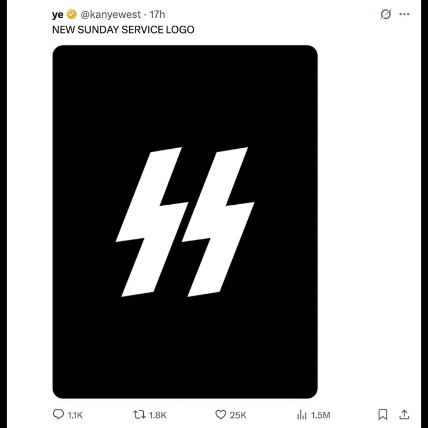Click the 17h timestamp link
This screenshot has height=428, width=428.
[157, 15]
